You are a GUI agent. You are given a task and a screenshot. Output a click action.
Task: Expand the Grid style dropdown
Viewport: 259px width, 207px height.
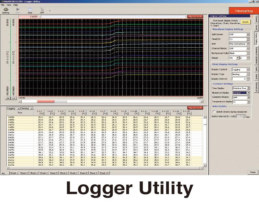click(248, 44)
